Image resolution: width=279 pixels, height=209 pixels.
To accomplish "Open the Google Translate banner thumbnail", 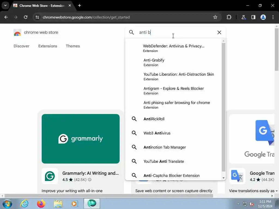I will pyautogui.click(x=252, y=139).
